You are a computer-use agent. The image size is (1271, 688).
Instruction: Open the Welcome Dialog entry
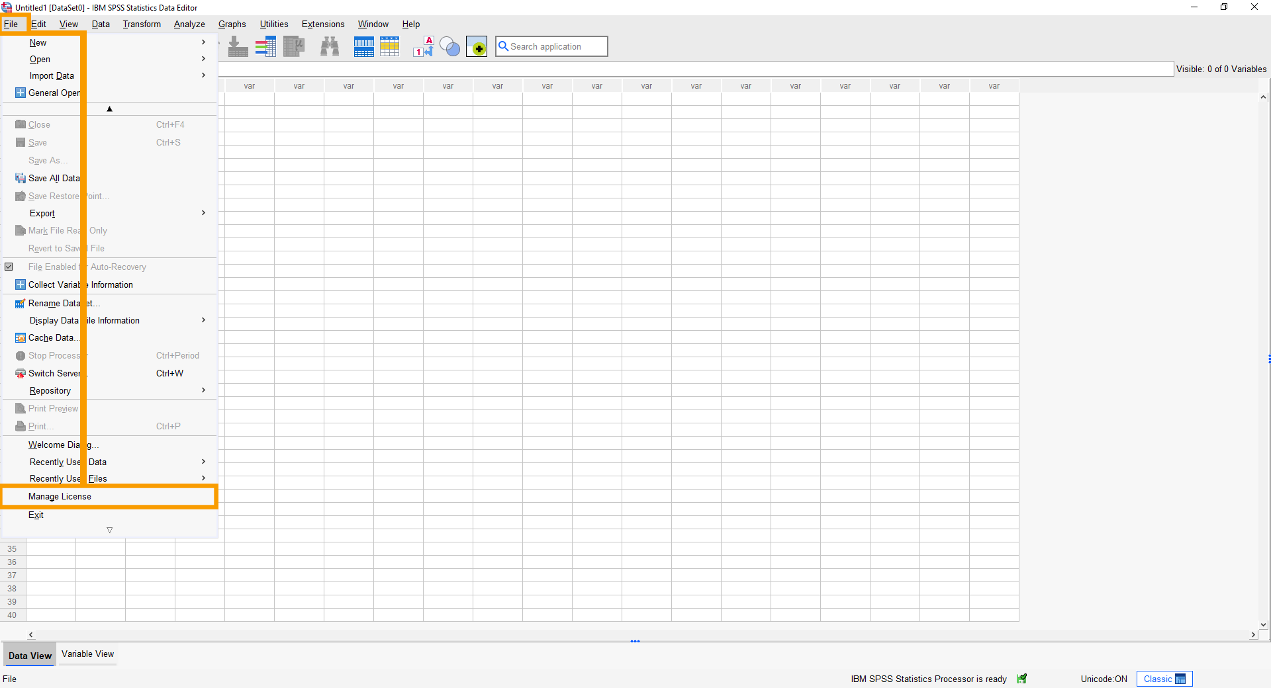(109, 445)
